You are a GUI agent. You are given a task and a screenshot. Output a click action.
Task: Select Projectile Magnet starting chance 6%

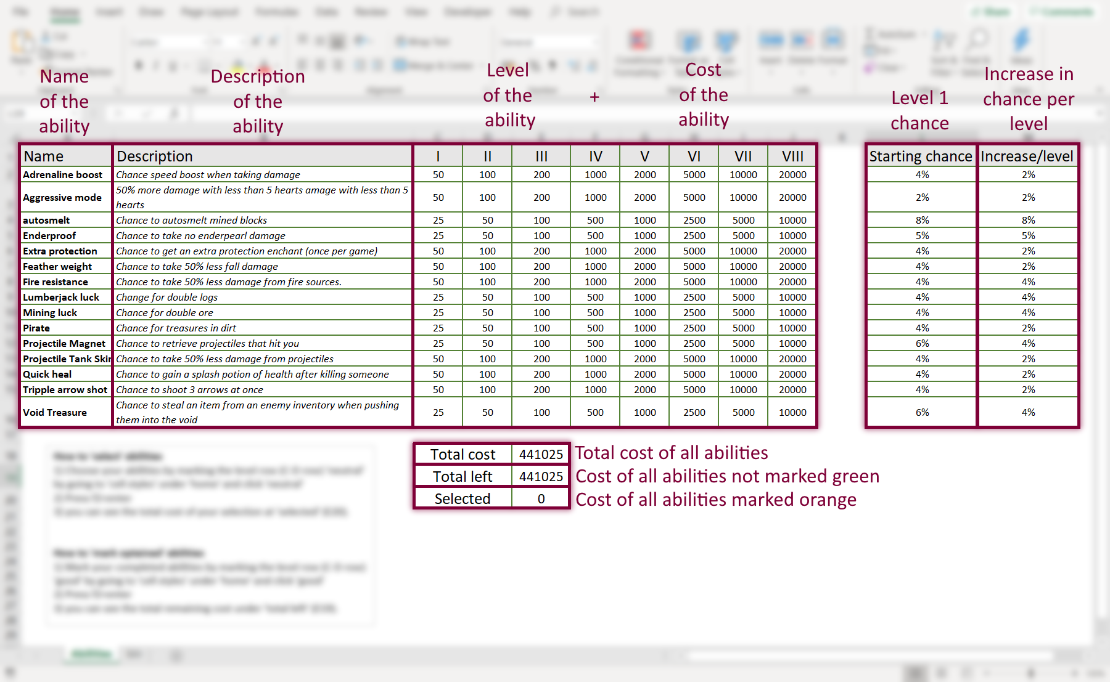coord(922,344)
